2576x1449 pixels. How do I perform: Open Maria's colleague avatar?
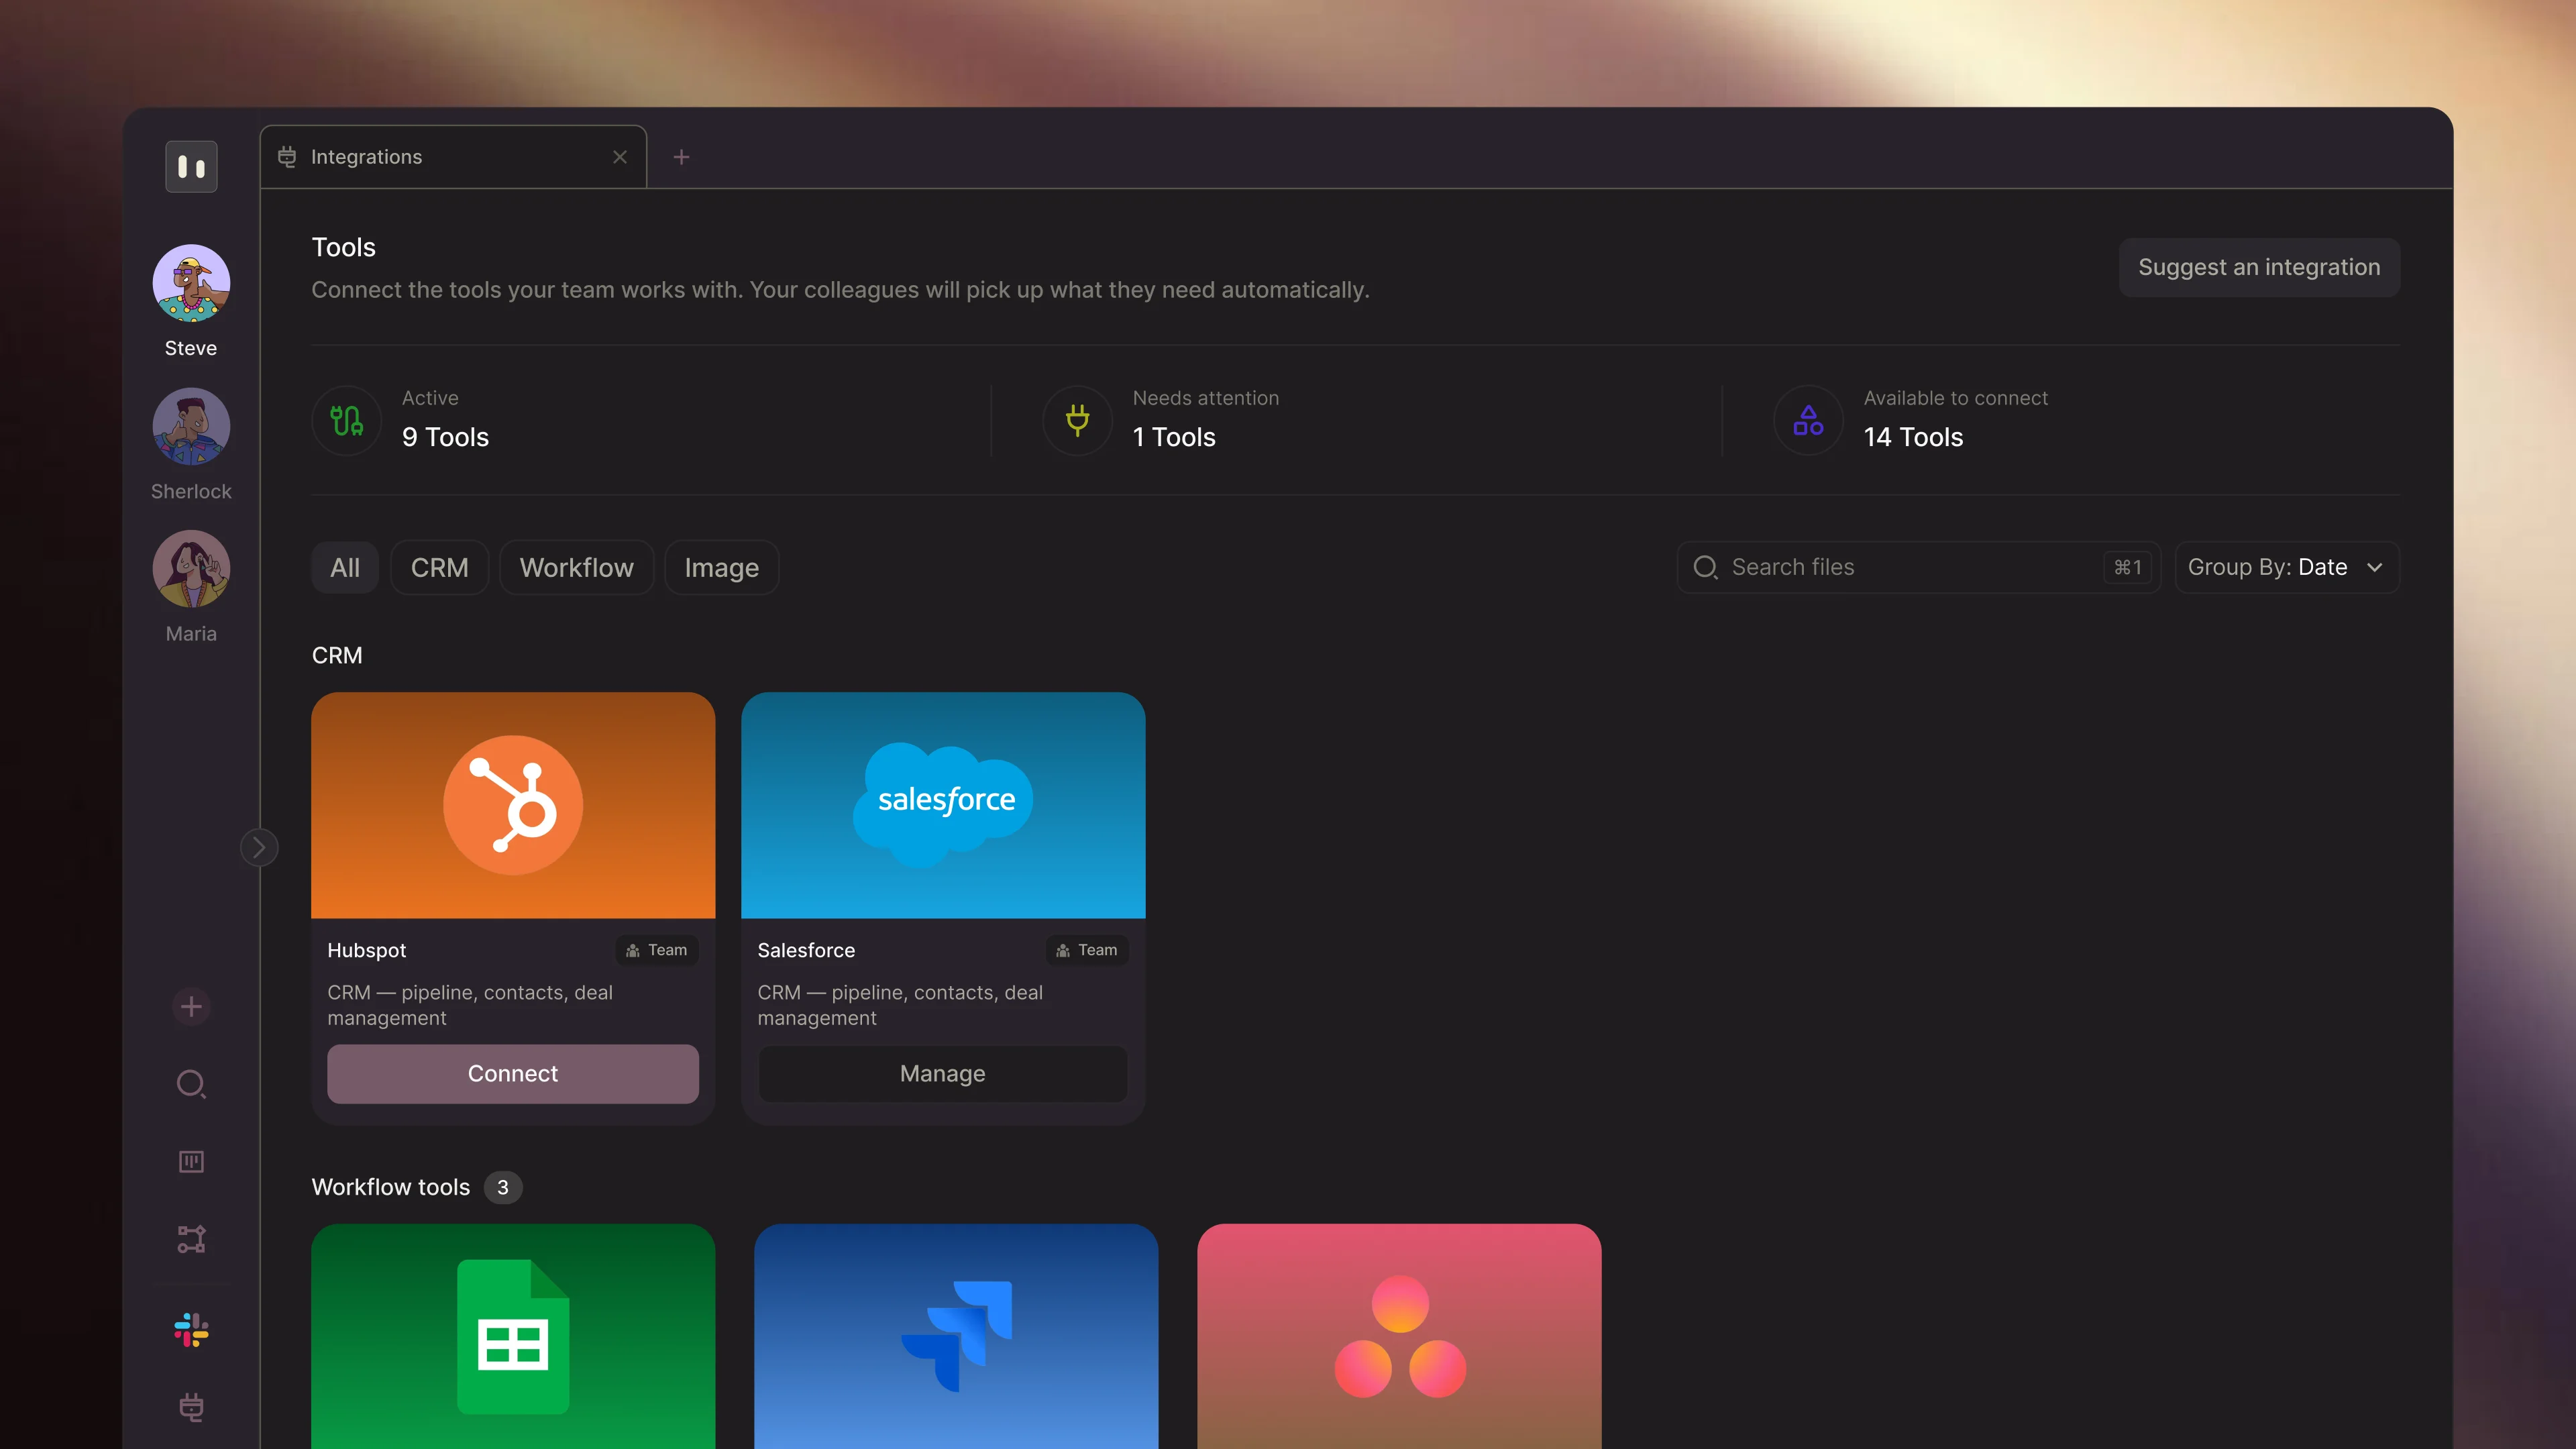[x=191, y=569]
